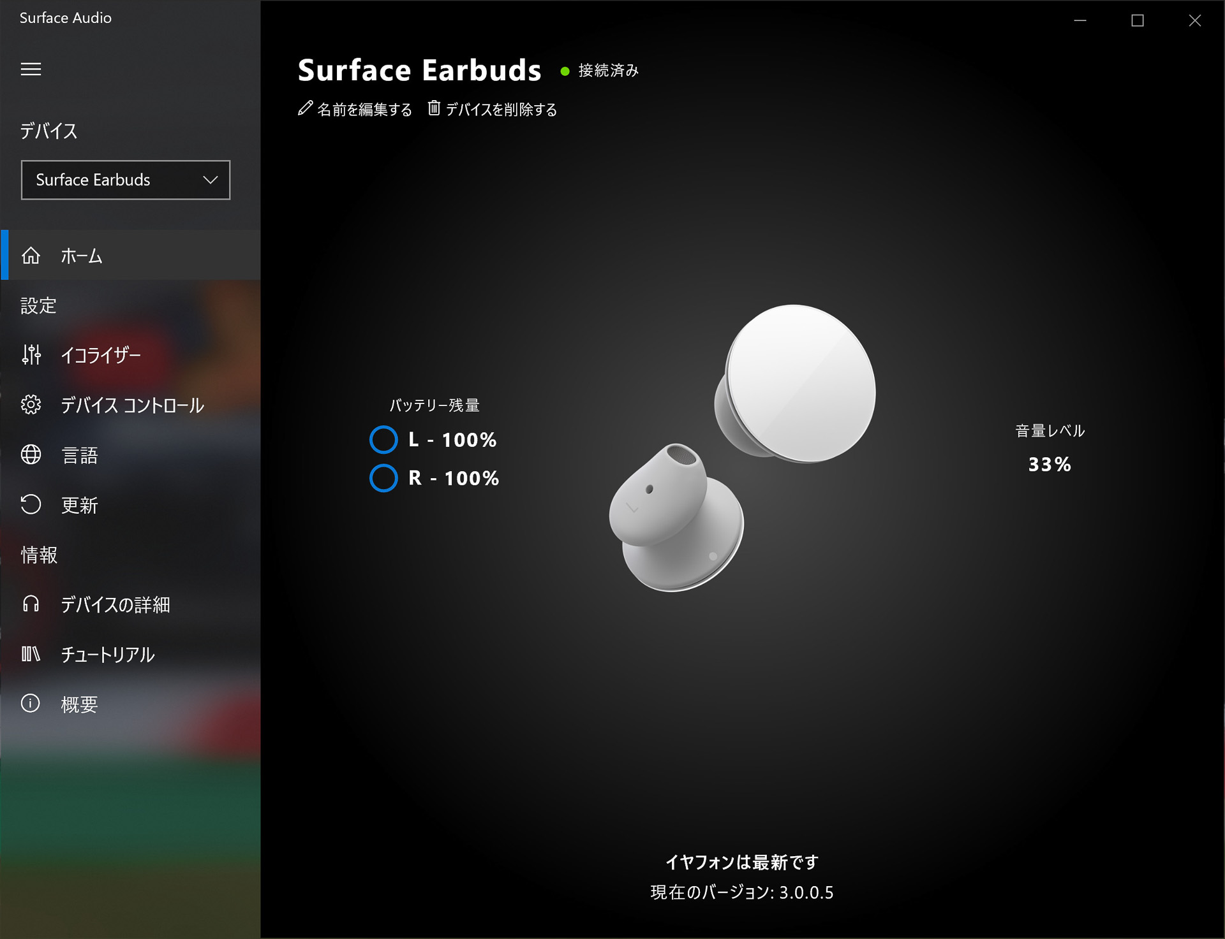Open the イコライザー menu item

pyautogui.click(x=101, y=354)
